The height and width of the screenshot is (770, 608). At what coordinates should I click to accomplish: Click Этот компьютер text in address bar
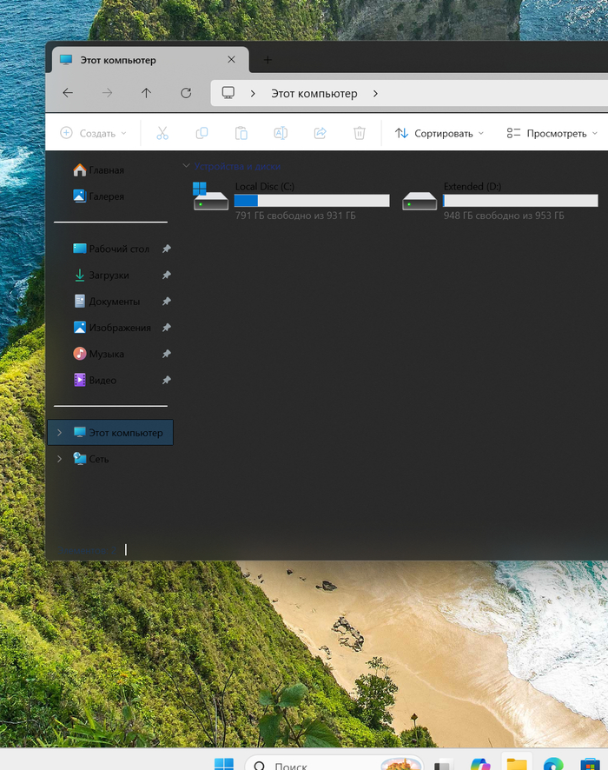[314, 93]
